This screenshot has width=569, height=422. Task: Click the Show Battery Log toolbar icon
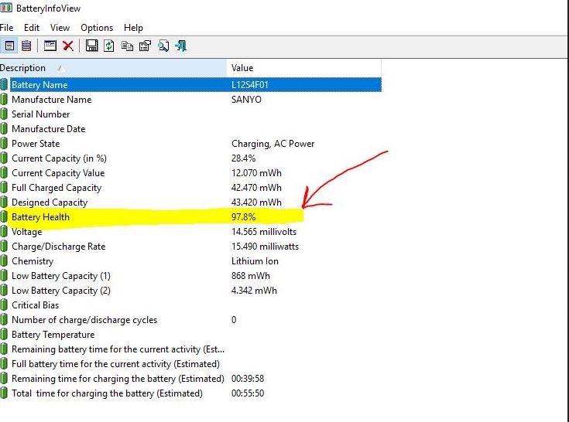click(27, 46)
